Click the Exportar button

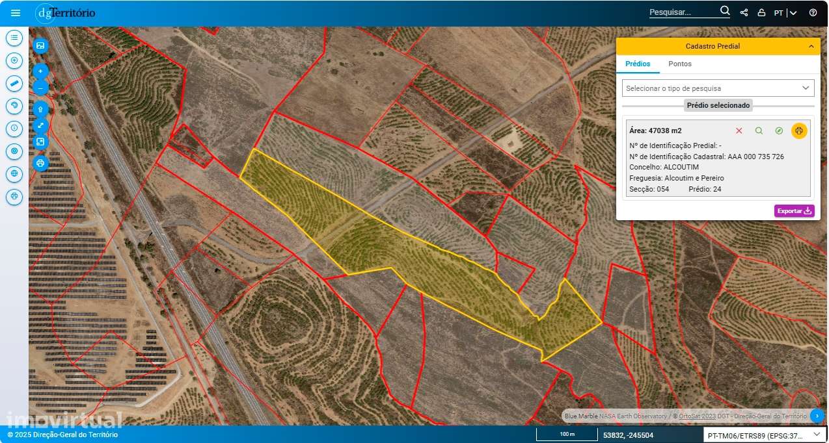click(x=795, y=210)
